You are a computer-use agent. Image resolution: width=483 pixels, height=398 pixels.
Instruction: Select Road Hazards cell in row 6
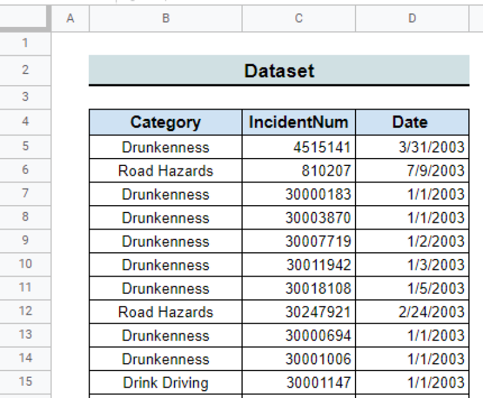click(165, 170)
